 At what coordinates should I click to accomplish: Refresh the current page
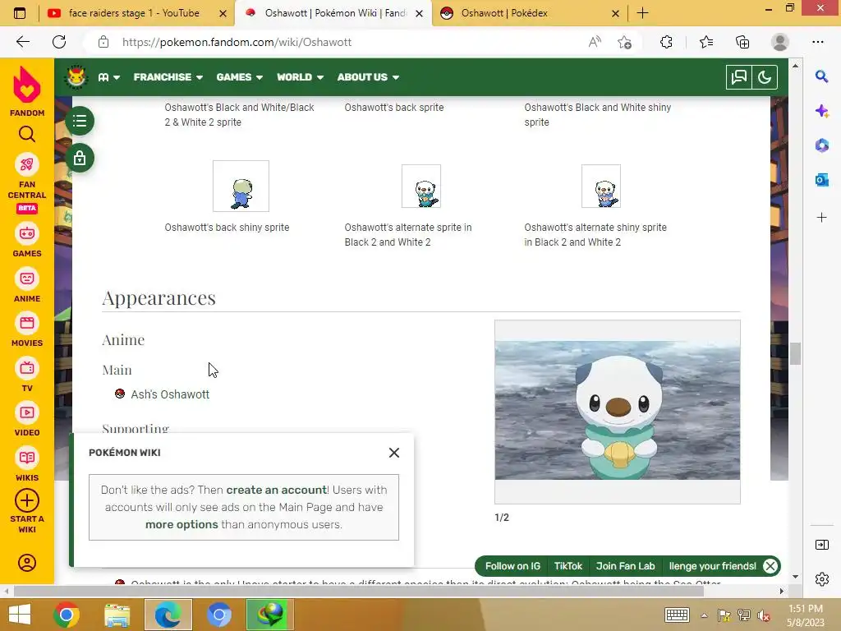(x=59, y=42)
